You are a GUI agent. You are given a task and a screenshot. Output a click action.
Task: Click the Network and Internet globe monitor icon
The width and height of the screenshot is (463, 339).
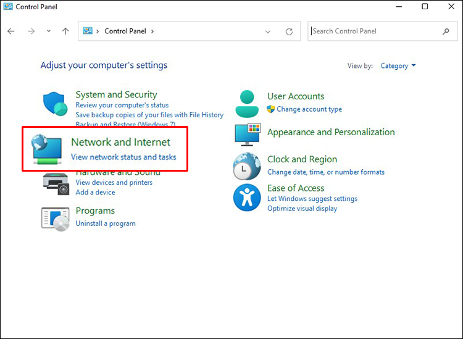tap(47, 149)
